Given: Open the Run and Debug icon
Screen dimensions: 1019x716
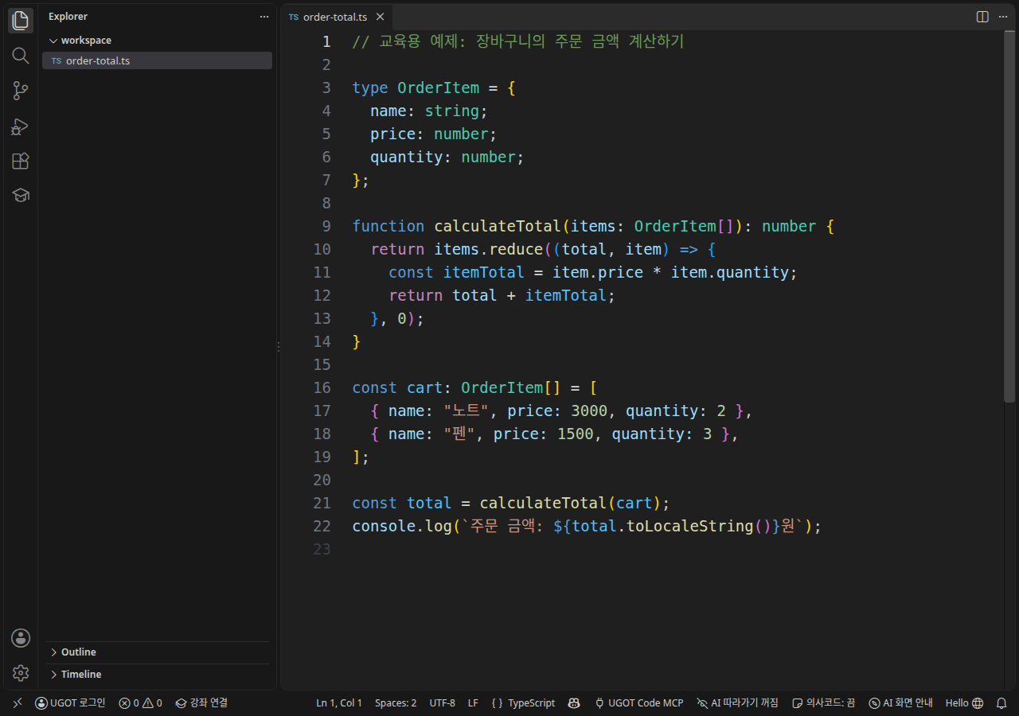Looking at the screenshot, I should [21, 126].
